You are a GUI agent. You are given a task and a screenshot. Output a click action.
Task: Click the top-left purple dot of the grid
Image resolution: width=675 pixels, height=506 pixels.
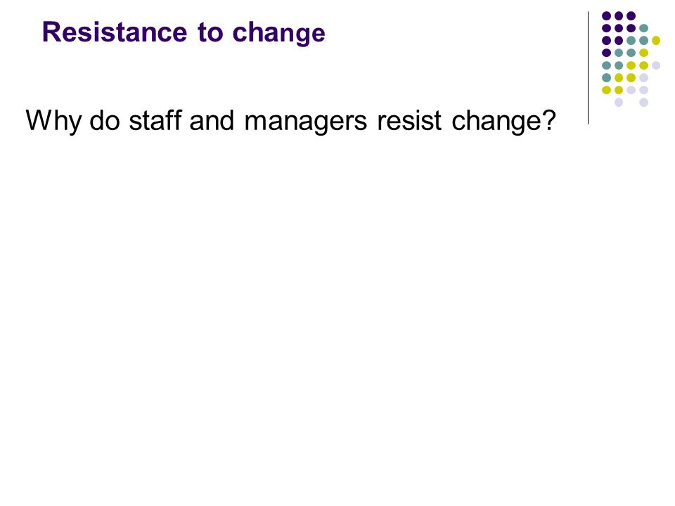(607, 16)
